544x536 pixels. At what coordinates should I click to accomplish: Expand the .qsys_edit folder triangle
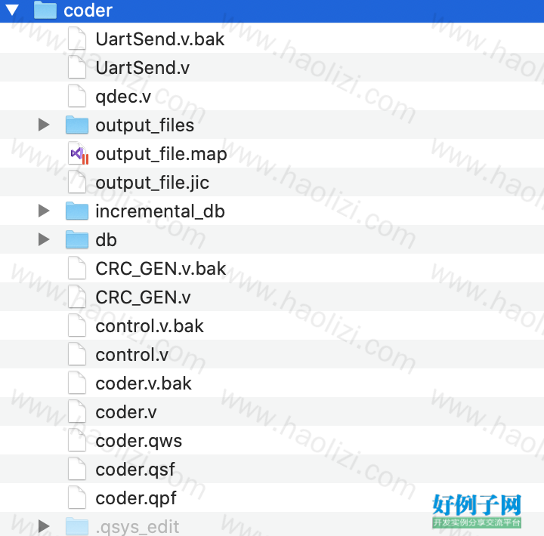coord(44,526)
